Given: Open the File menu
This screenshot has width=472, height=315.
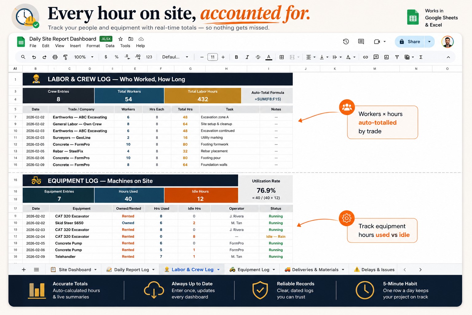Looking at the screenshot, I should coord(33,46).
